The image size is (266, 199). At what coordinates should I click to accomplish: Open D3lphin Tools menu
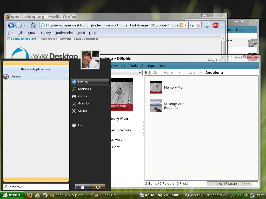(133, 66)
